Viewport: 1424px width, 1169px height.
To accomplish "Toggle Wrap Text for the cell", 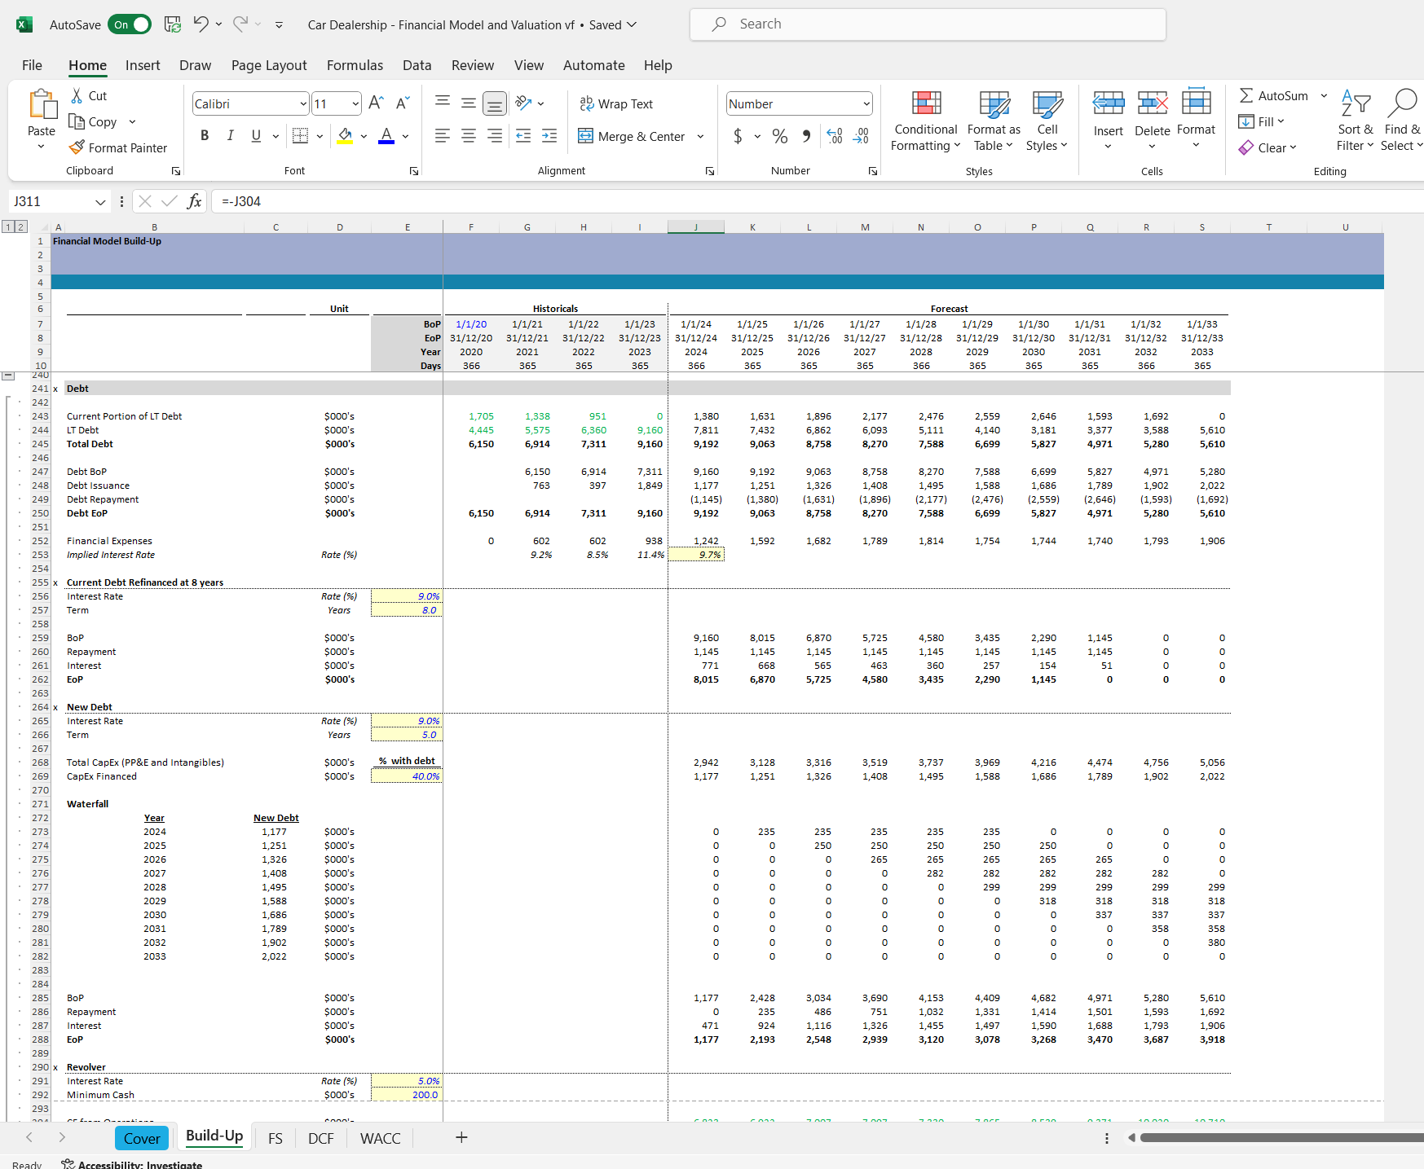I will [616, 103].
